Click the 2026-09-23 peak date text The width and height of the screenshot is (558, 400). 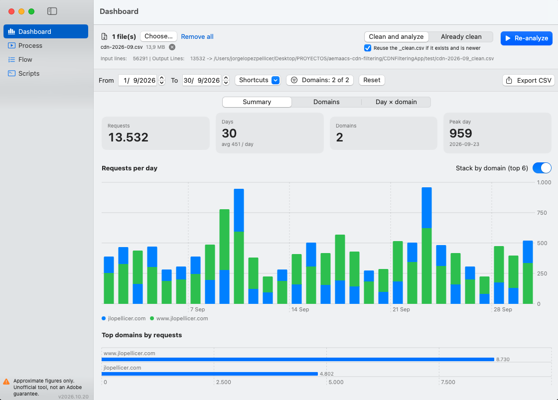[x=464, y=144]
